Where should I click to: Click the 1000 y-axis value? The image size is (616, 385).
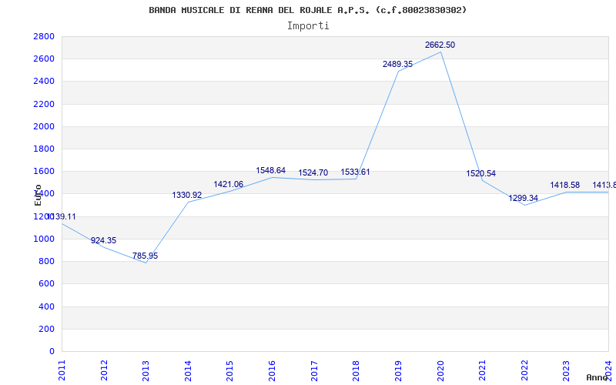[x=44, y=239]
